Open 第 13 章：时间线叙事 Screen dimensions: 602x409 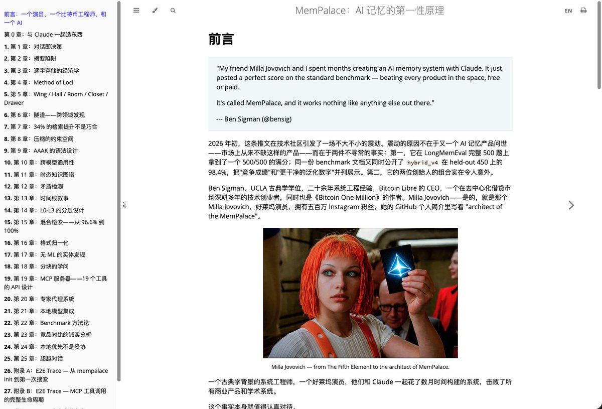coord(37,198)
